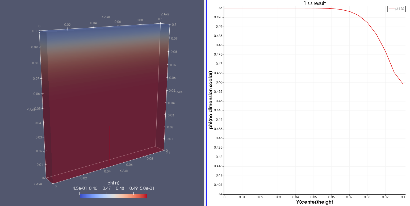Click the 'Y(center)height' x-axis title
Image resolution: width=410 pixels, height=206 pixels.
coord(315,202)
